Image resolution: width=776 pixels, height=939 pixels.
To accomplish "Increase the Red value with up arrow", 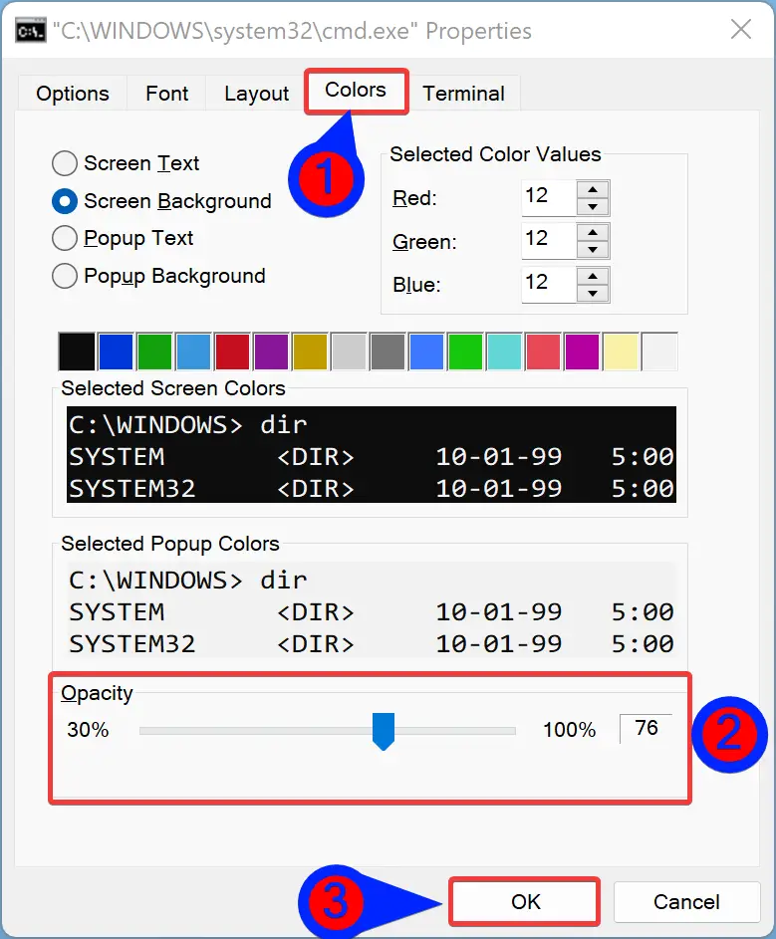I will [593, 190].
